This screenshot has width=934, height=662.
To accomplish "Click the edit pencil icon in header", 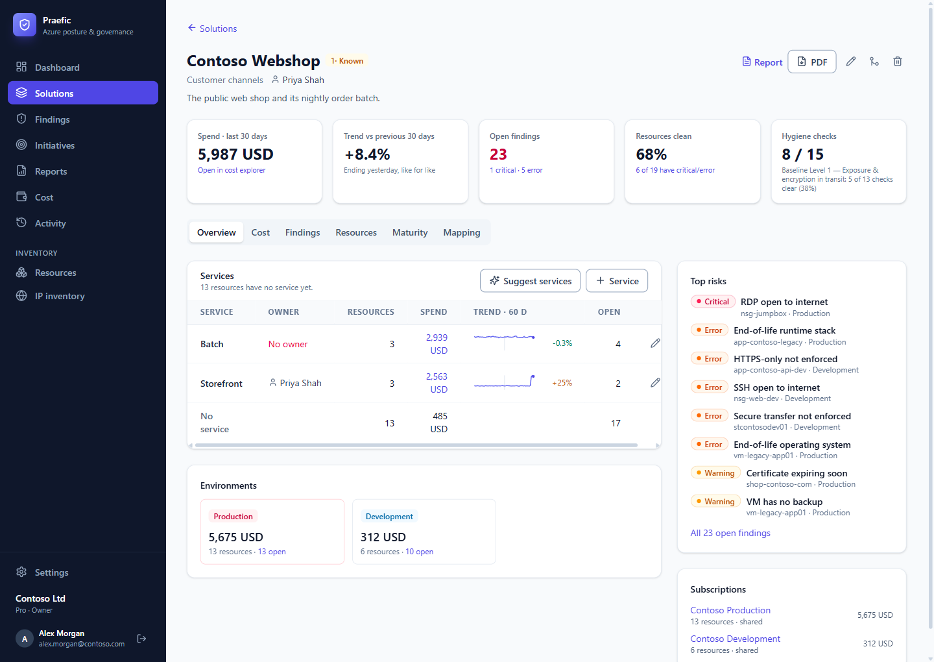I will [851, 62].
